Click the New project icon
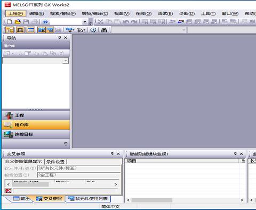 [9, 22]
